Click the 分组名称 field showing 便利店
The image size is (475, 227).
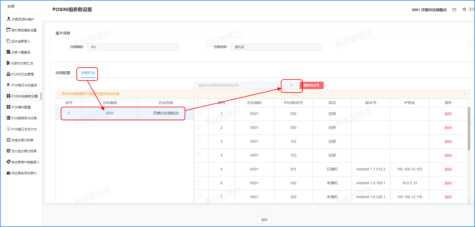pyautogui.click(x=276, y=47)
